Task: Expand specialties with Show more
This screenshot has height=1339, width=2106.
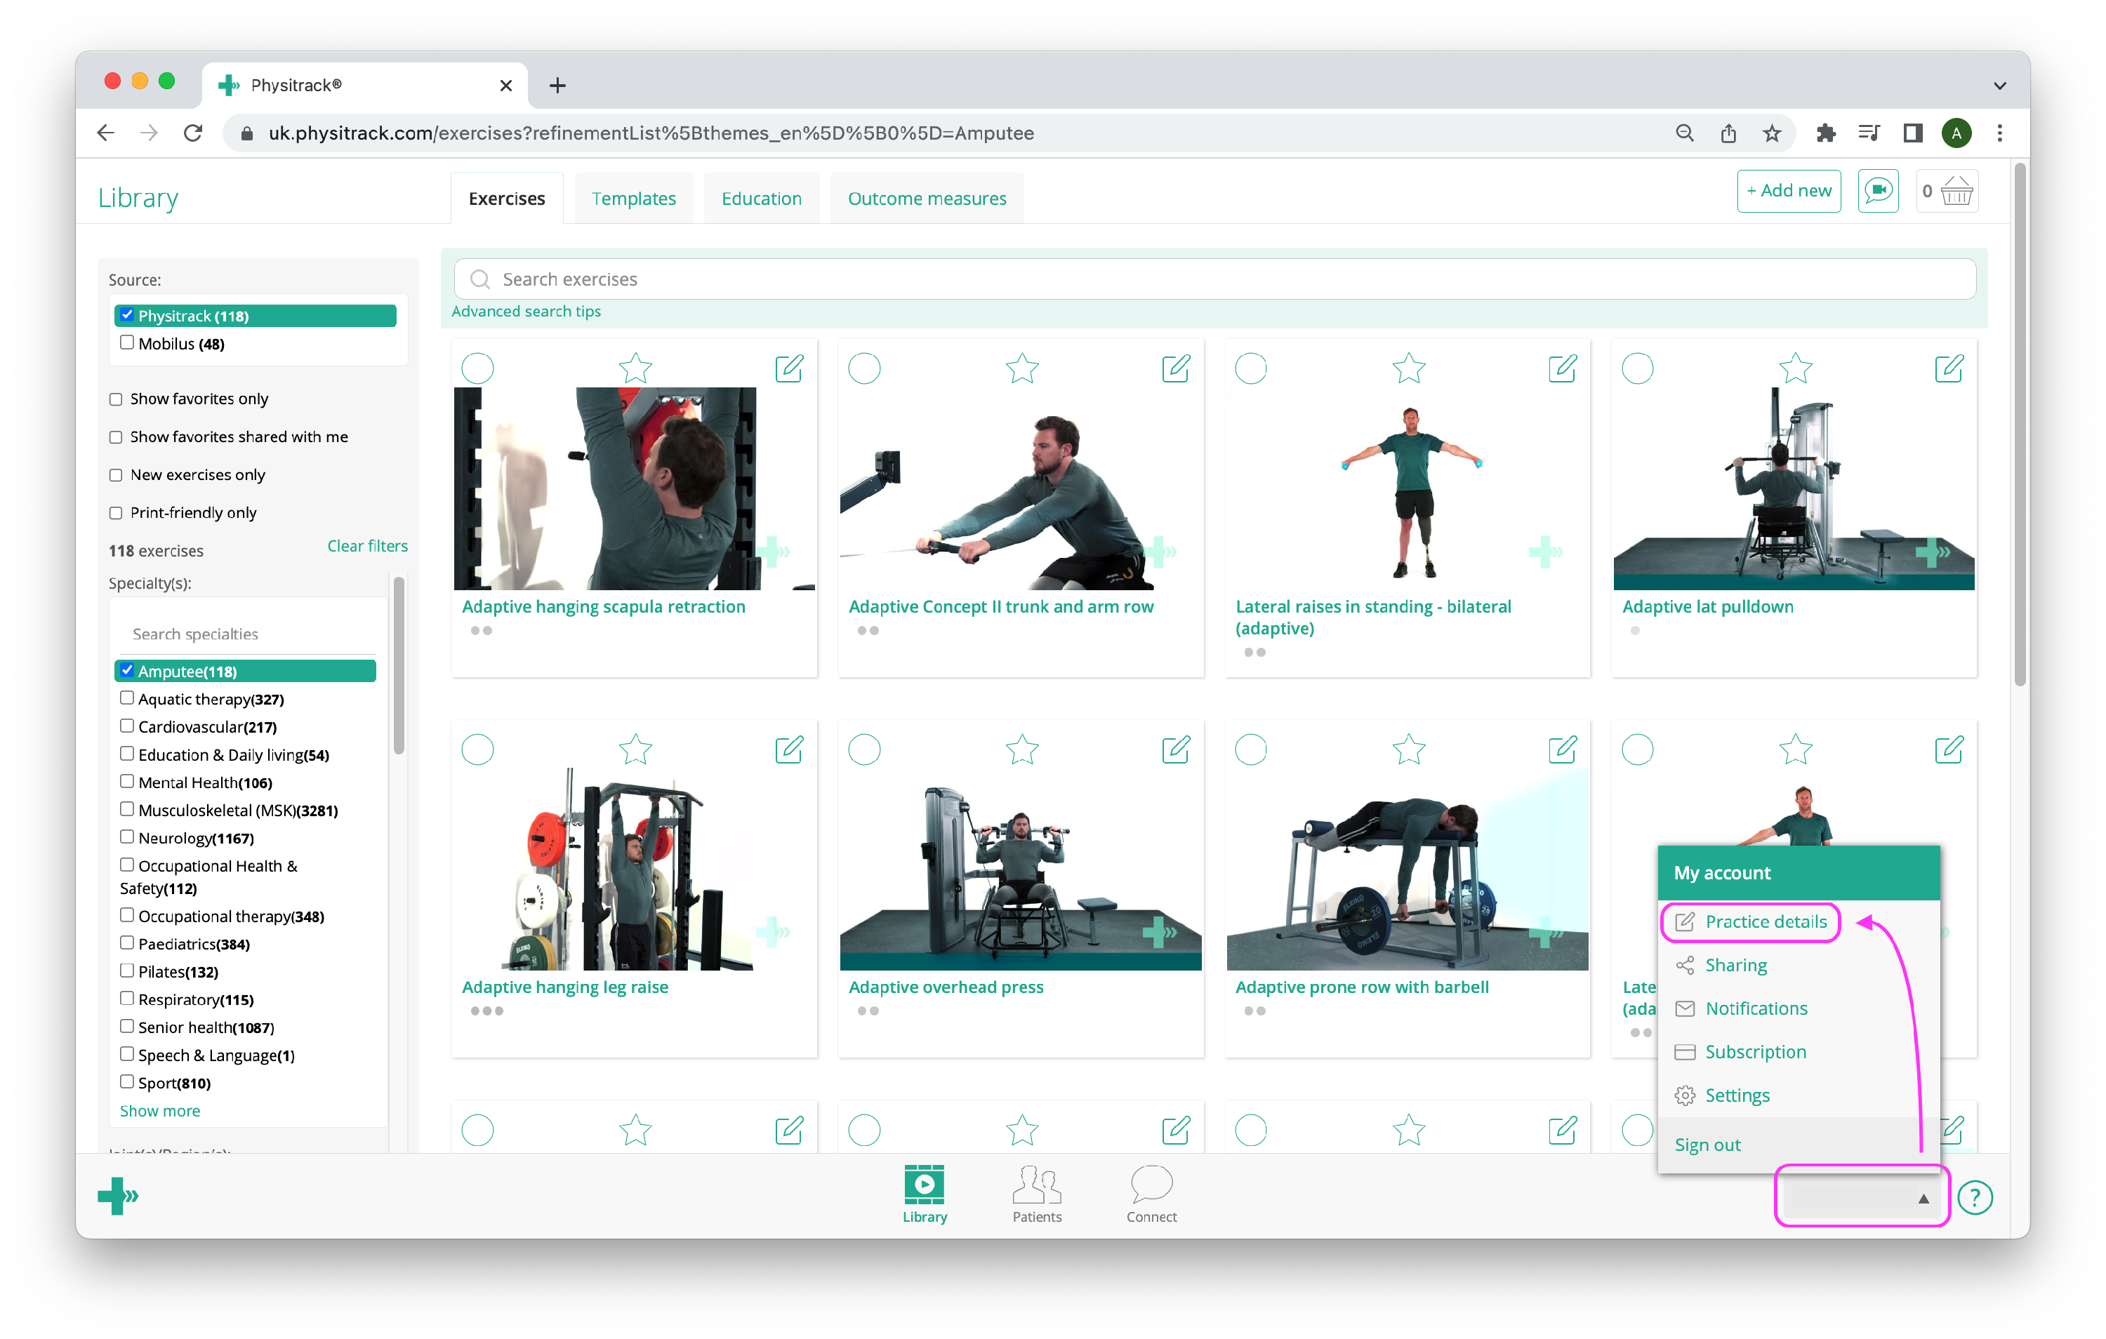Action: click(160, 1111)
